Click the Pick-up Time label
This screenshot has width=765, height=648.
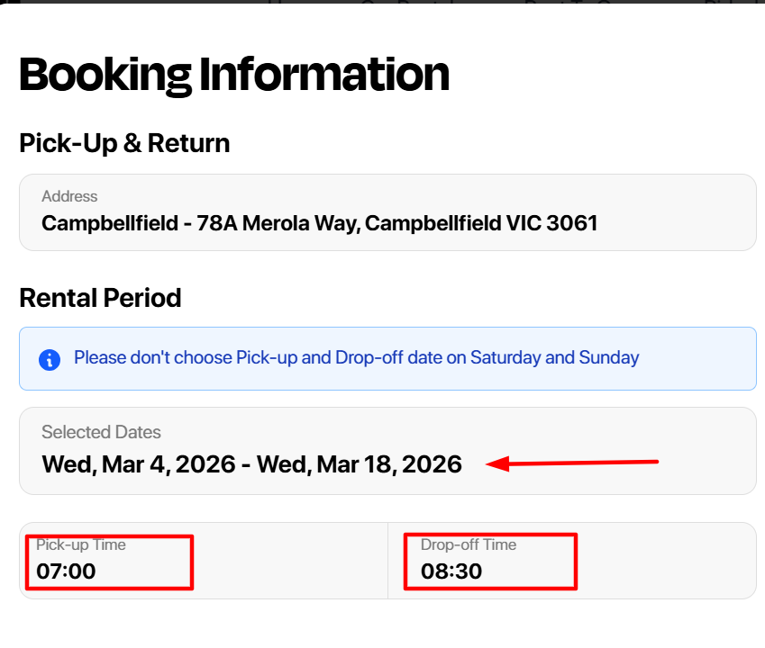click(x=81, y=544)
